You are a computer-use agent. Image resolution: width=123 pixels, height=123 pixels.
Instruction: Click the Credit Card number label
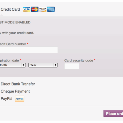click(x=13, y=44)
